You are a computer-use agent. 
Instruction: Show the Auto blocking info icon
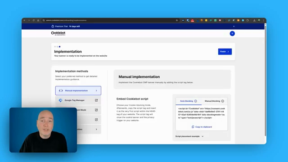[x=196, y=101]
